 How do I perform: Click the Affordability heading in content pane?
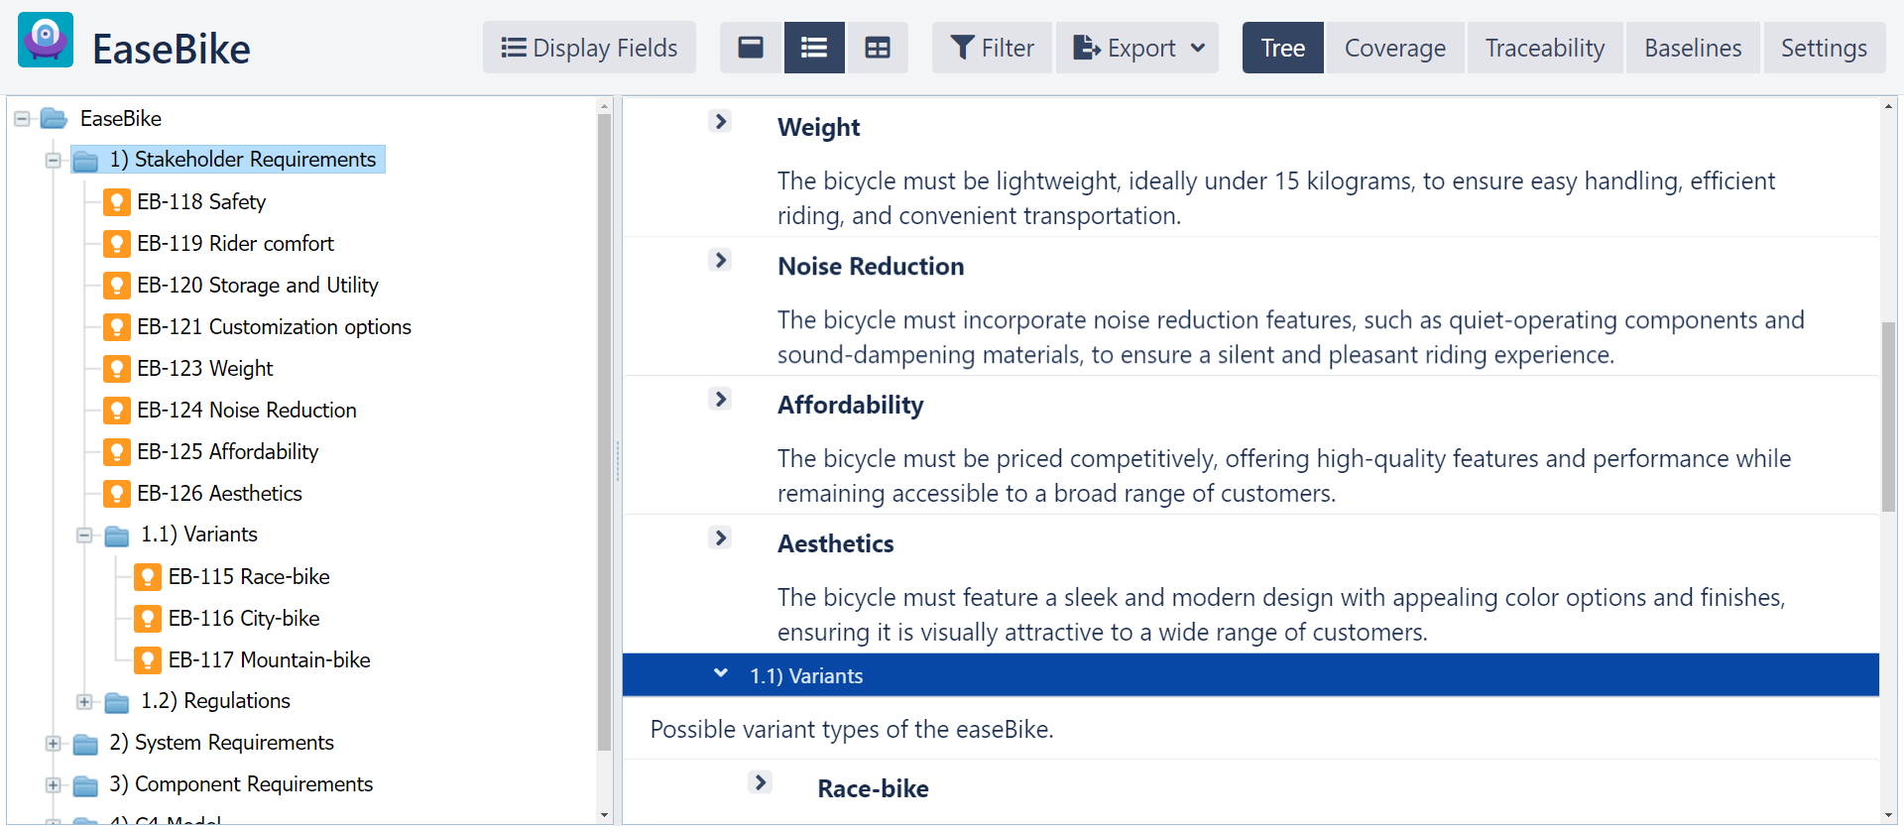coord(850,406)
